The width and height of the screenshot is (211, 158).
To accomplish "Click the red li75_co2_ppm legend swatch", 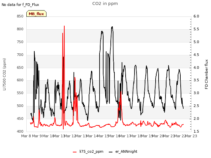I will (75, 152).
